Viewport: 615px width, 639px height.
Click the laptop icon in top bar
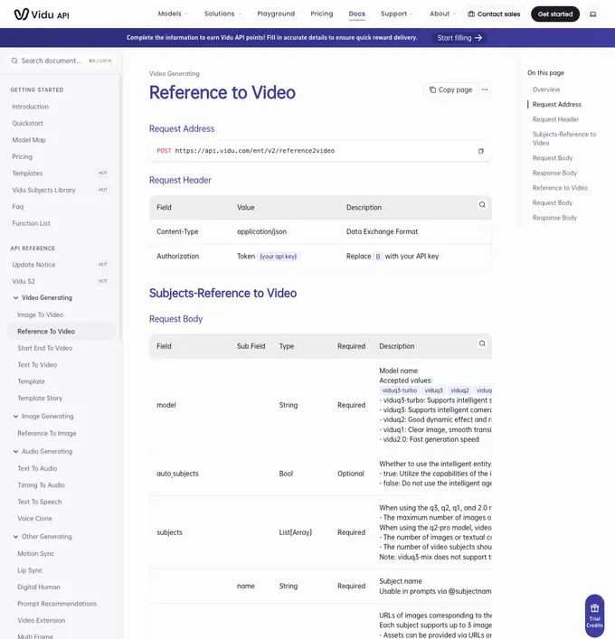tap(593, 14)
